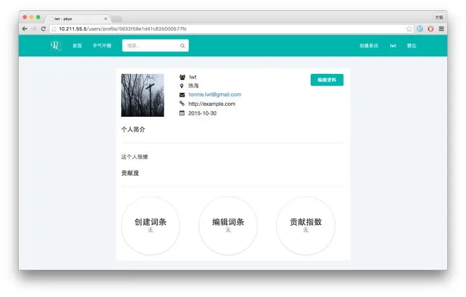Reload the page with the refresh icon
Image resolution: width=466 pixels, height=297 pixels.
(43, 29)
